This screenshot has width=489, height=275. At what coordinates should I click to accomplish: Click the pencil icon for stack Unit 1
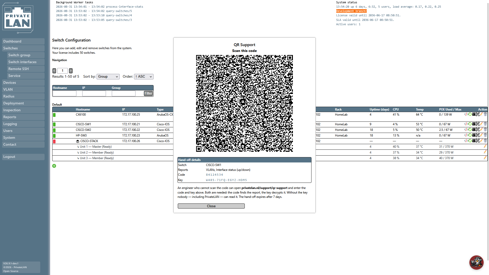click(485, 146)
